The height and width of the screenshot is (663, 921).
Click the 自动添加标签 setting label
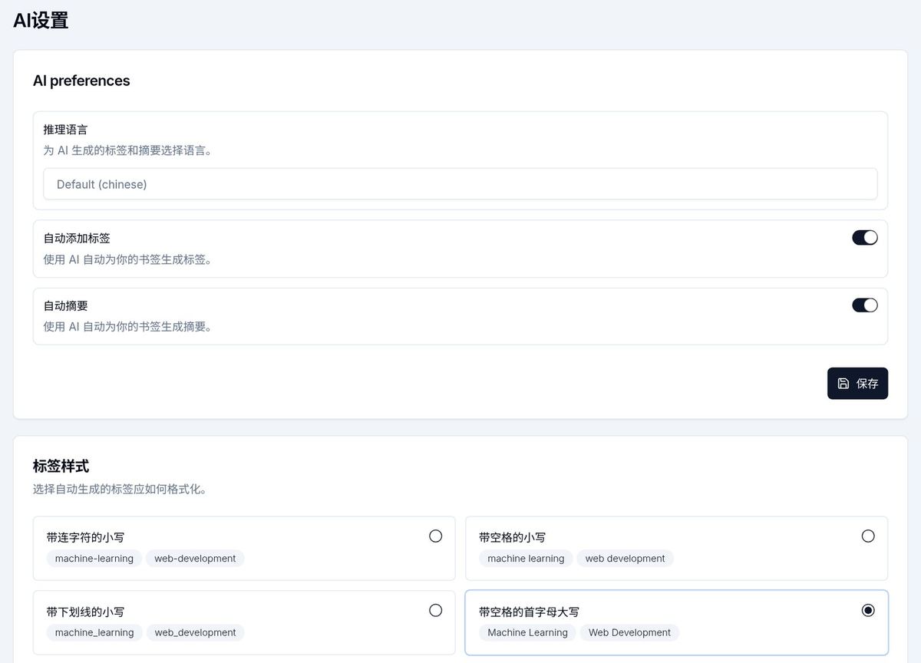77,239
